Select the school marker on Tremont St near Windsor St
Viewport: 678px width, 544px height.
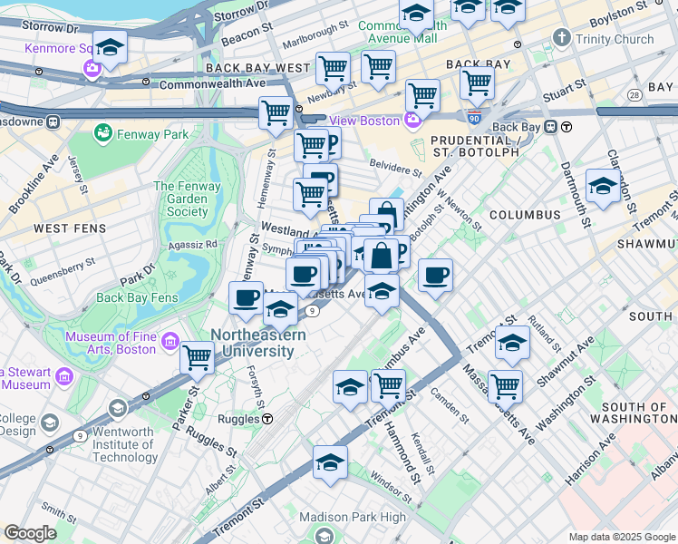330,463
